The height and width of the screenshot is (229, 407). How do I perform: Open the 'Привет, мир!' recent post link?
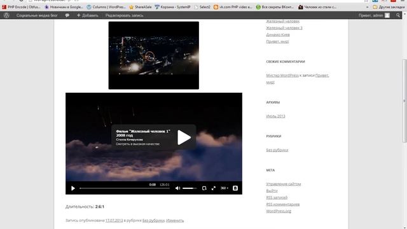[277, 41]
